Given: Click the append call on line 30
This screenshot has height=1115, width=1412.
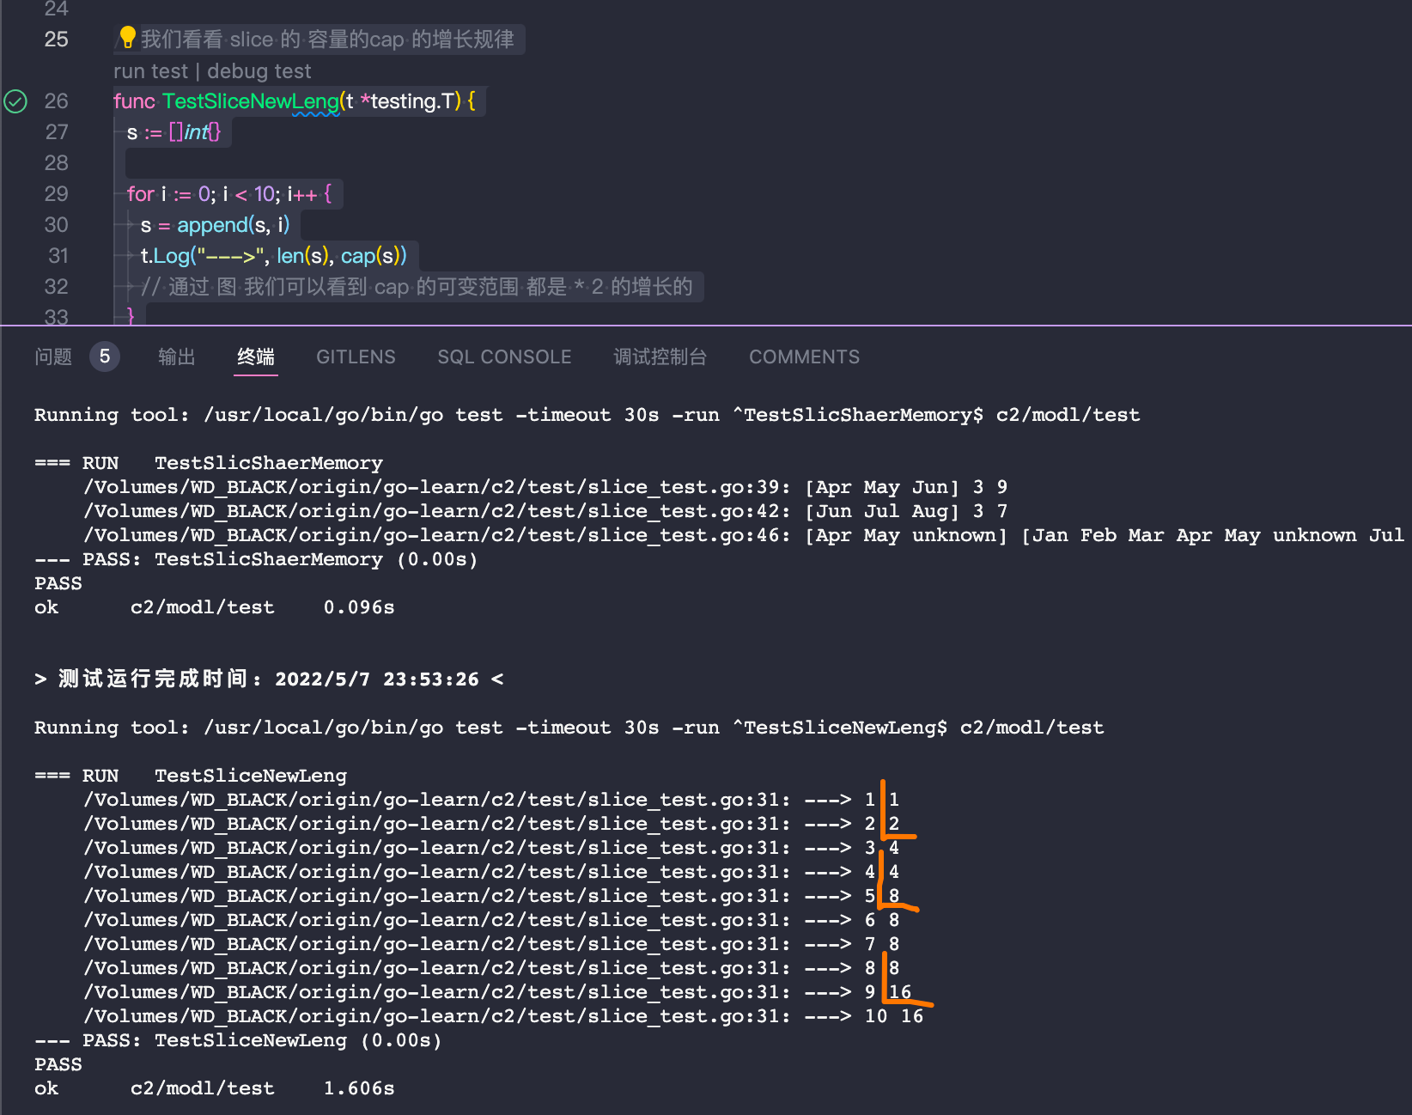Looking at the screenshot, I should pos(212,225).
